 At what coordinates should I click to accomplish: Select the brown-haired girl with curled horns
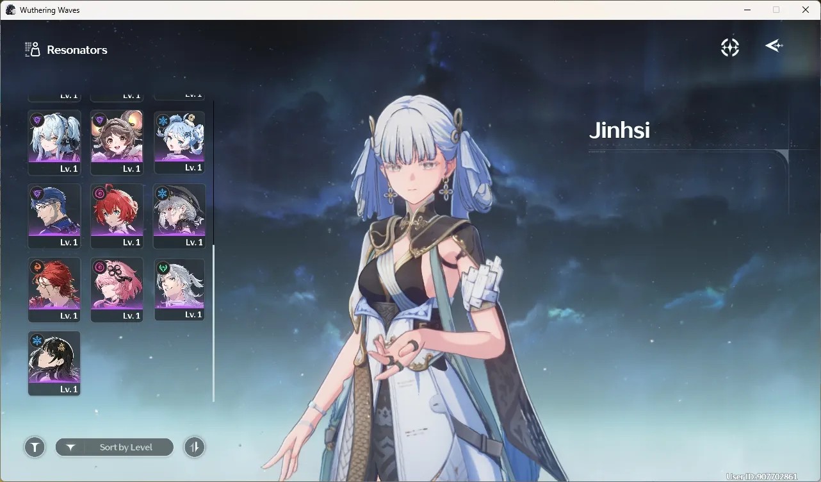[117, 142]
